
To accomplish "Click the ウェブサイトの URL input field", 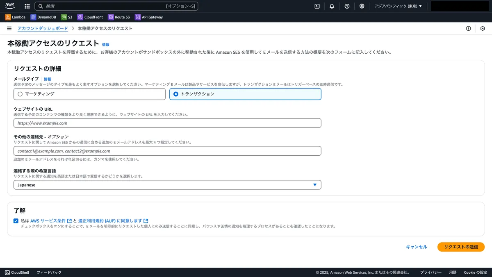I will coord(167,123).
